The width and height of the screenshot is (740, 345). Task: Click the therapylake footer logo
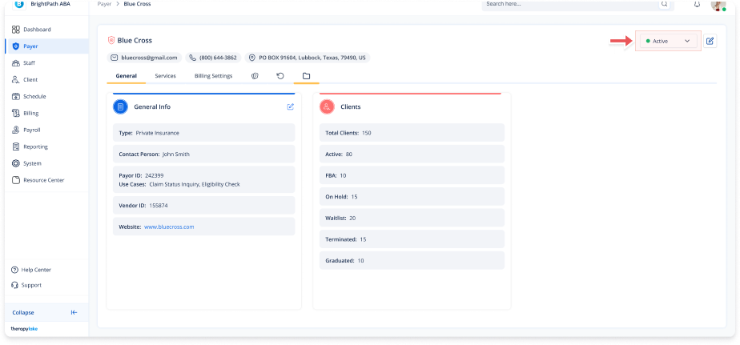coord(24,329)
